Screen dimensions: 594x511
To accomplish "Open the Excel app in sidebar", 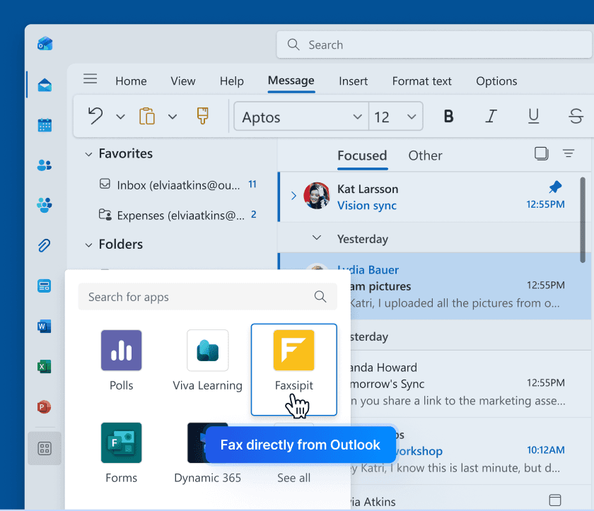I will 45,366.
